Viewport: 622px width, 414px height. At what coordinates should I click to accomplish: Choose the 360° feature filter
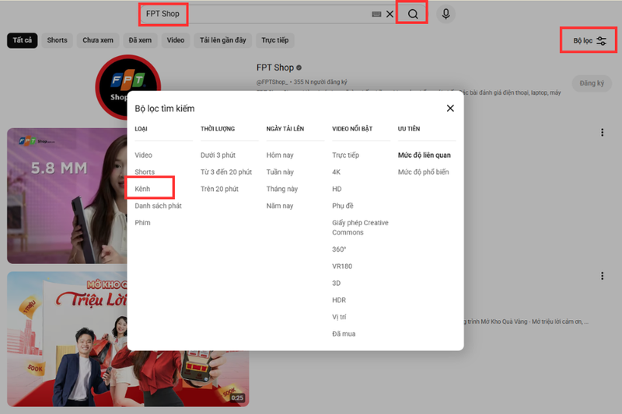[339, 249]
